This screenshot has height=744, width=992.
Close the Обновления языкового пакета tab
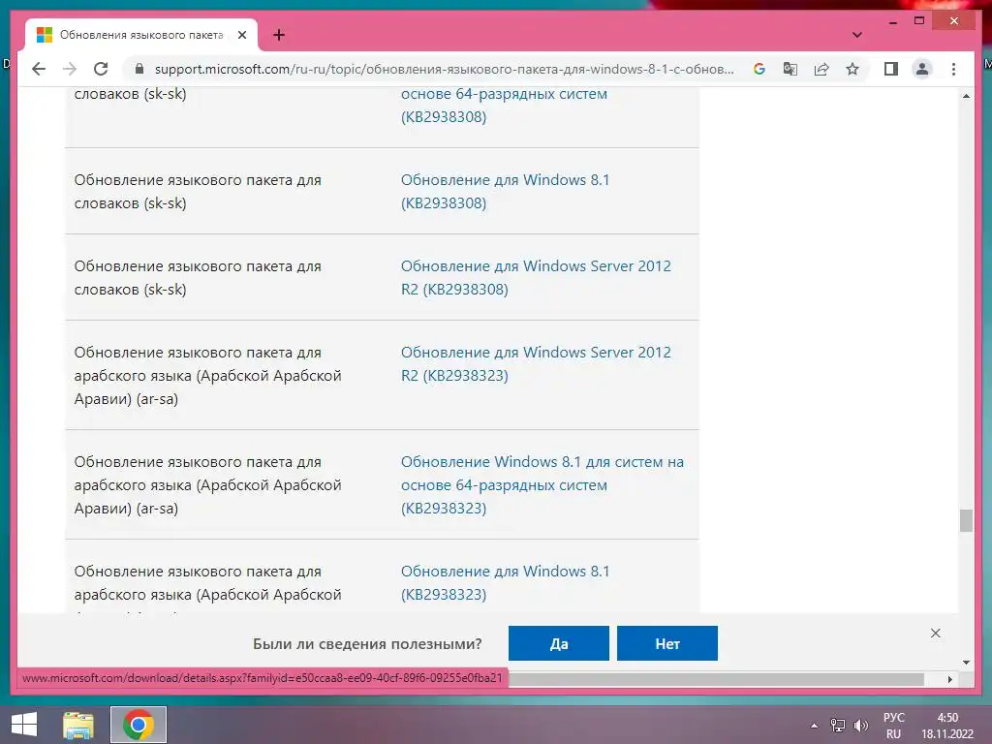(x=241, y=35)
